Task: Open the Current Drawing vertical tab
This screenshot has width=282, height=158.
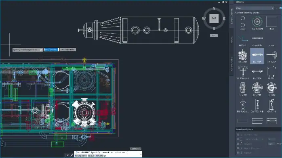Action: pos(231,17)
